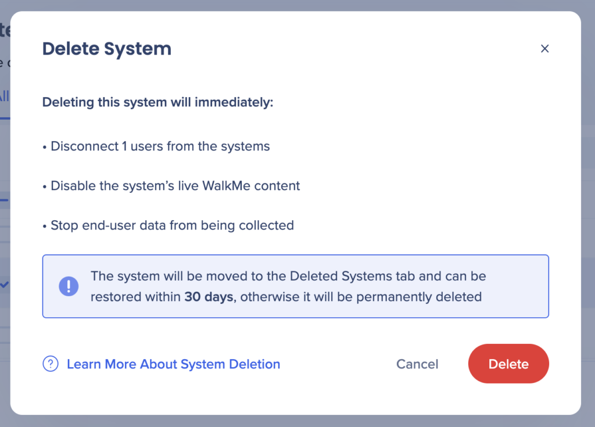Click the Cancel button
The width and height of the screenshot is (595, 427).
pyautogui.click(x=417, y=364)
